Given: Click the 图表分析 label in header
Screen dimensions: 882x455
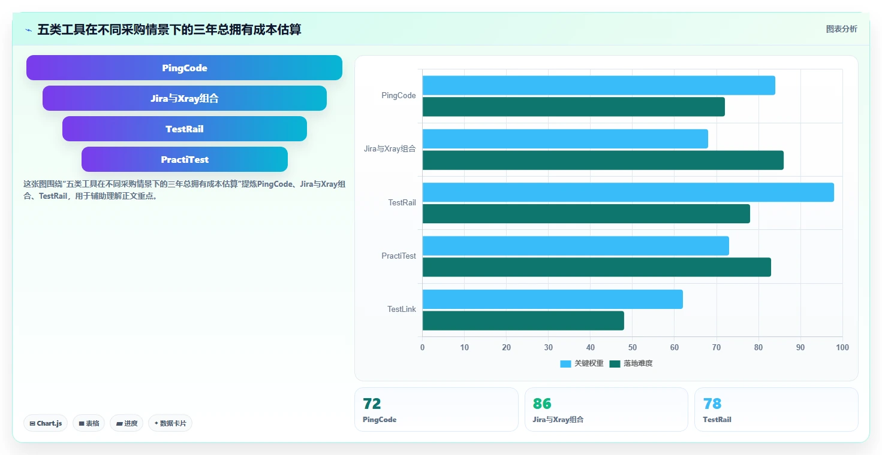Looking at the screenshot, I should 841,29.
